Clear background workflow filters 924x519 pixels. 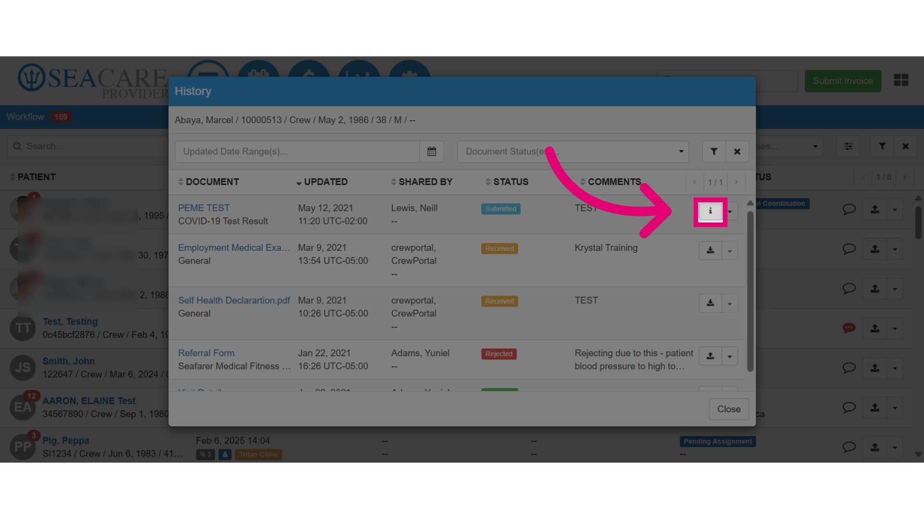905,146
